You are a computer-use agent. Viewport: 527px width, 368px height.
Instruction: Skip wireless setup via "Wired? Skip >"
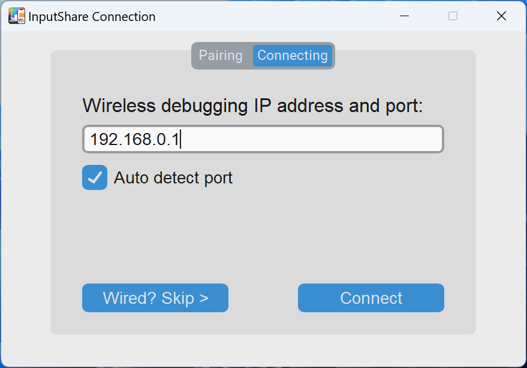[x=155, y=298]
